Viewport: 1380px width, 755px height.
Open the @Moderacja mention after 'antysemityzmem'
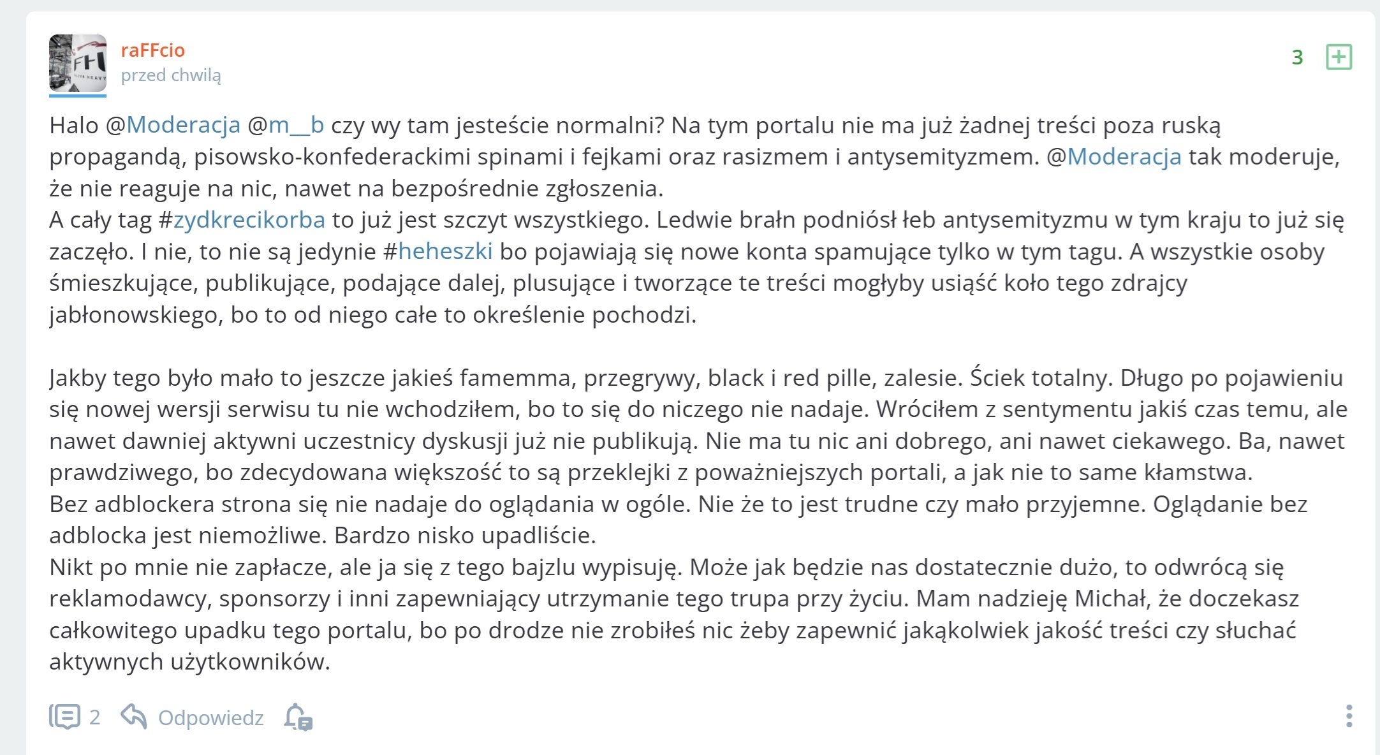[x=1124, y=157]
